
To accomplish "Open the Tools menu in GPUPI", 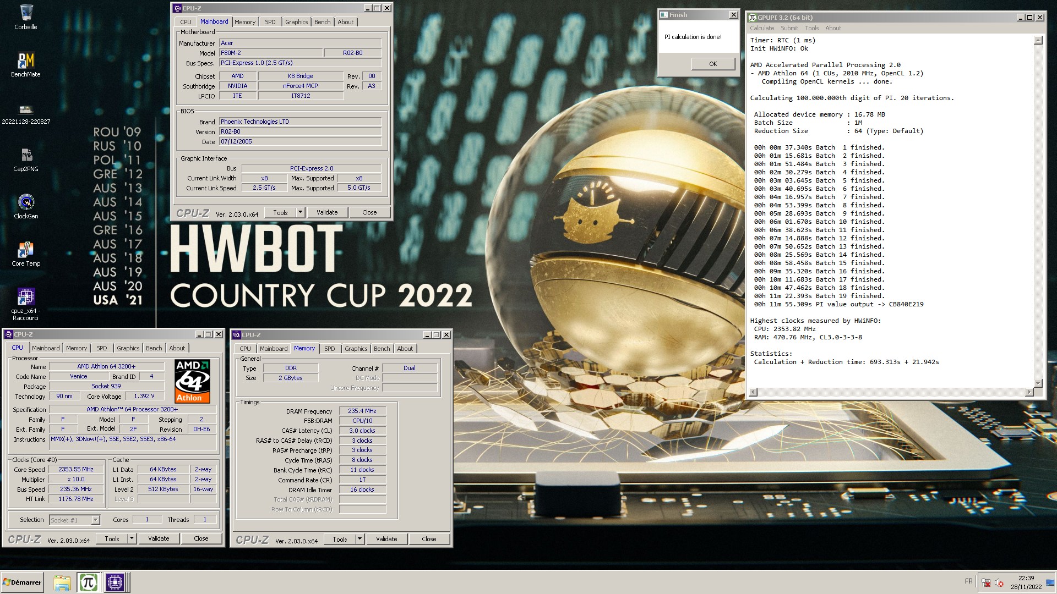I will click(811, 28).
